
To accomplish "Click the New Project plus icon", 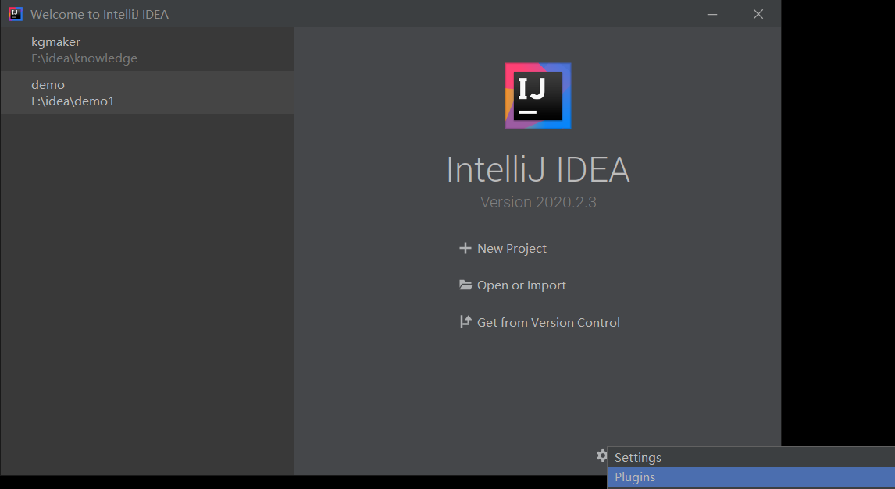I will (x=465, y=248).
